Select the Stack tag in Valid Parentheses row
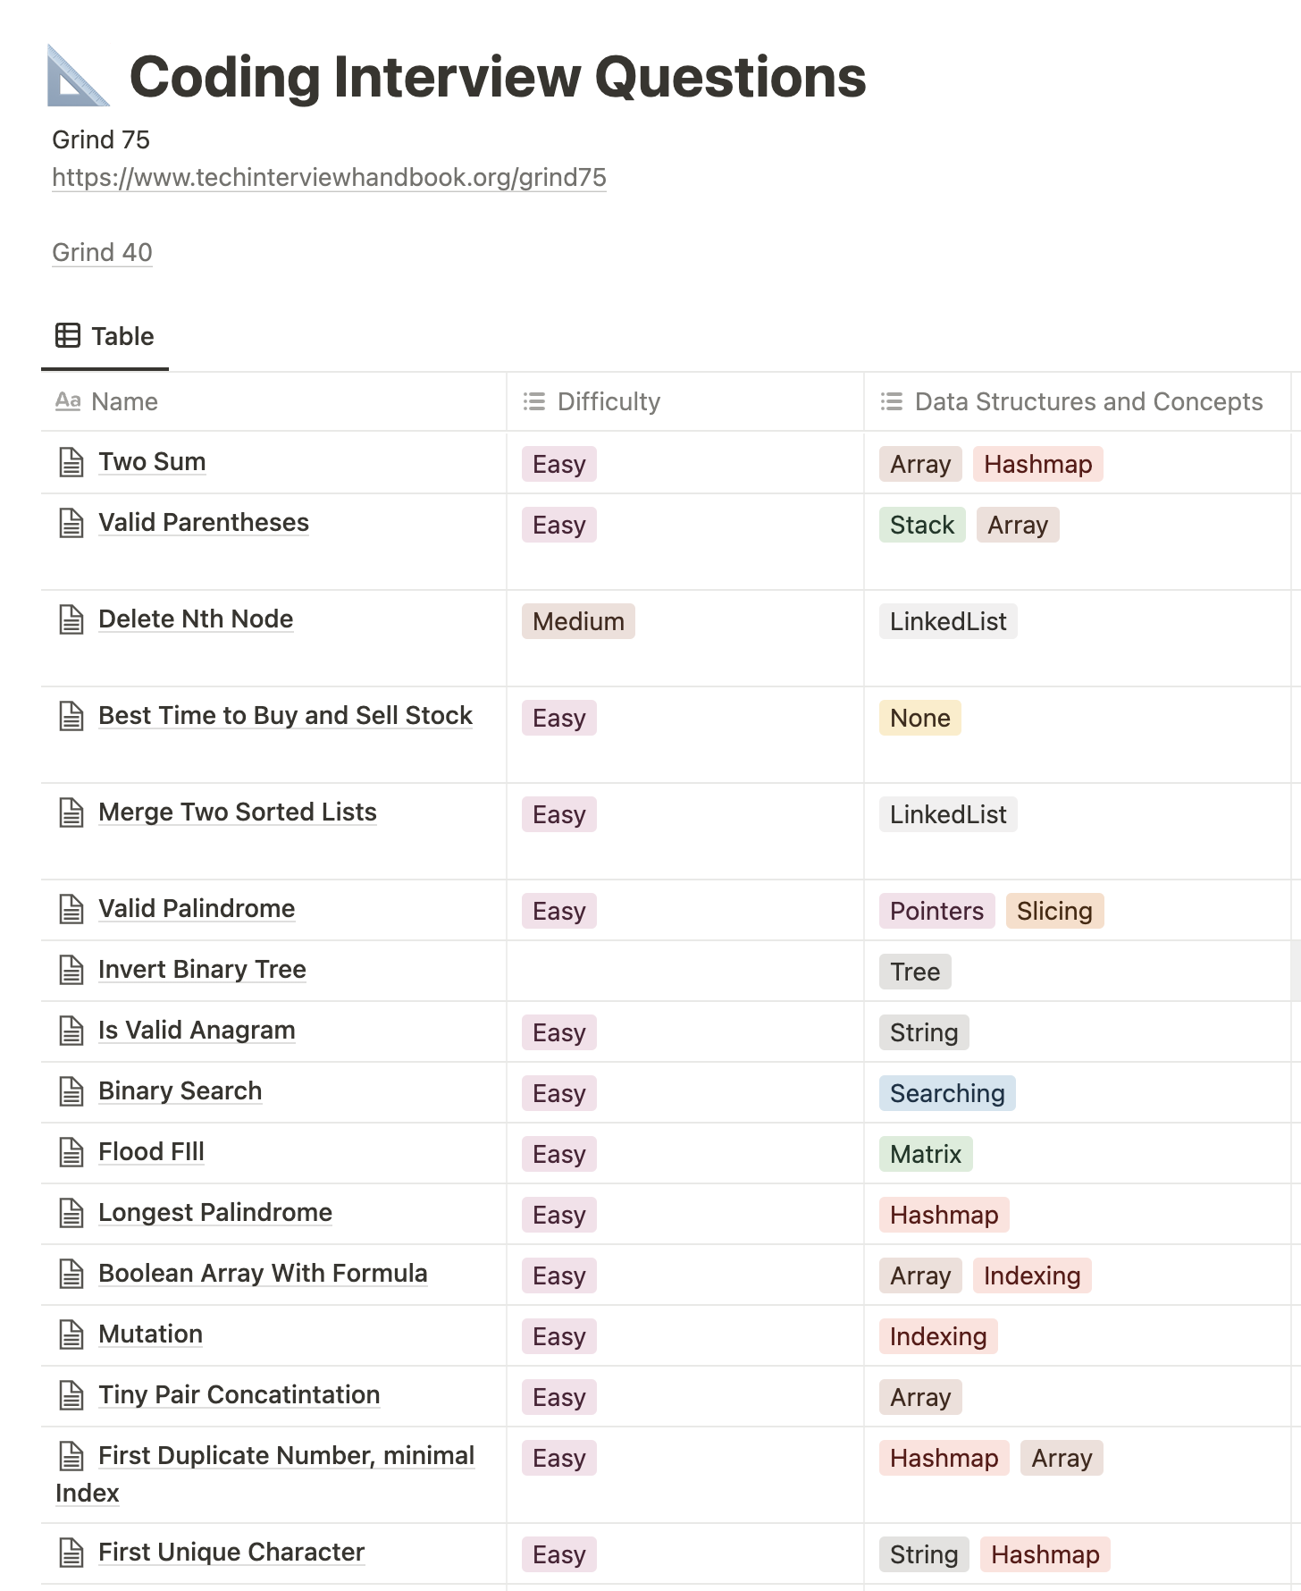This screenshot has height=1591, width=1301. point(922,525)
